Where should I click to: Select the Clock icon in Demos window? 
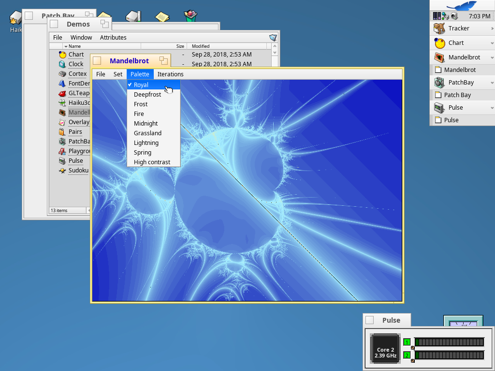click(x=62, y=64)
